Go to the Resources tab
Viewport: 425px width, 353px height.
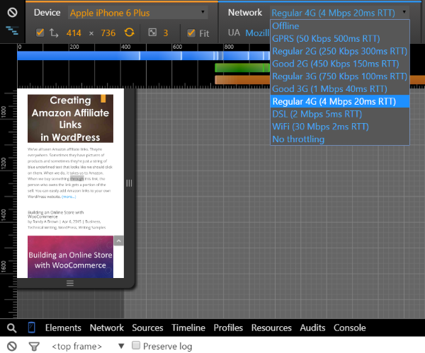click(271, 328)
